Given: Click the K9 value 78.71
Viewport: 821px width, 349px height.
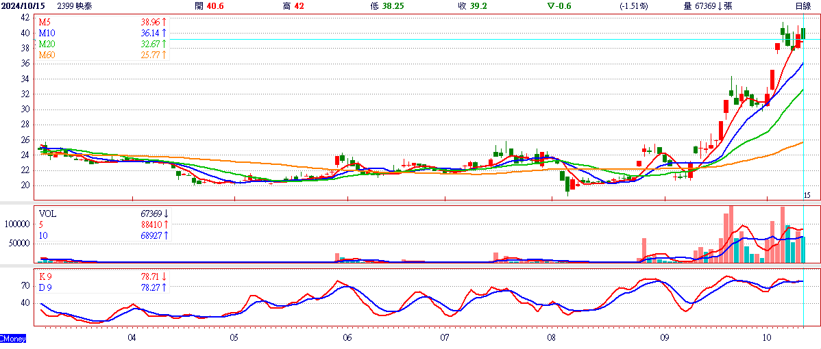Looking at the screenshot, I should coord(150,276).
